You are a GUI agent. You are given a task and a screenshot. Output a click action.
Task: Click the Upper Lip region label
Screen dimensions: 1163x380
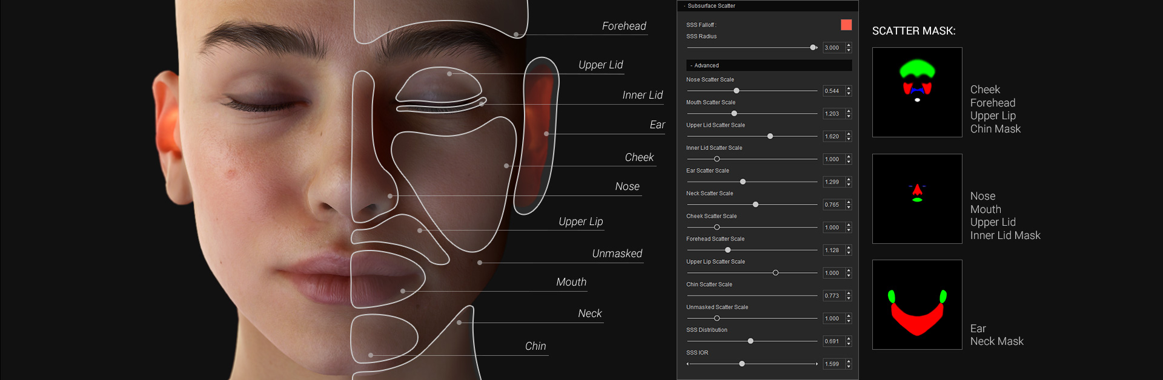[x=580, y=221]
